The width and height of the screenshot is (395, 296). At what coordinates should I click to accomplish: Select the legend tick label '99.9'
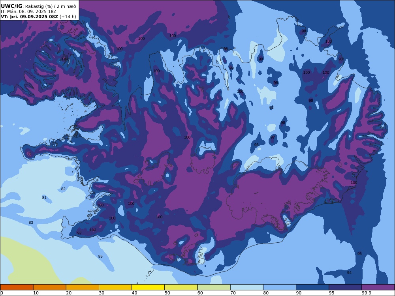(x=366, y=293)
